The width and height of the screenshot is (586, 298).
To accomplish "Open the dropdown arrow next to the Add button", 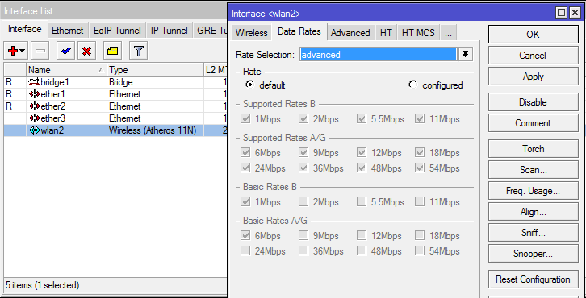I will pos(23,51).
